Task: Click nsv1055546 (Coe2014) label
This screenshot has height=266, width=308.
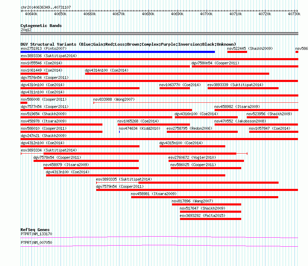Action: 42,63
